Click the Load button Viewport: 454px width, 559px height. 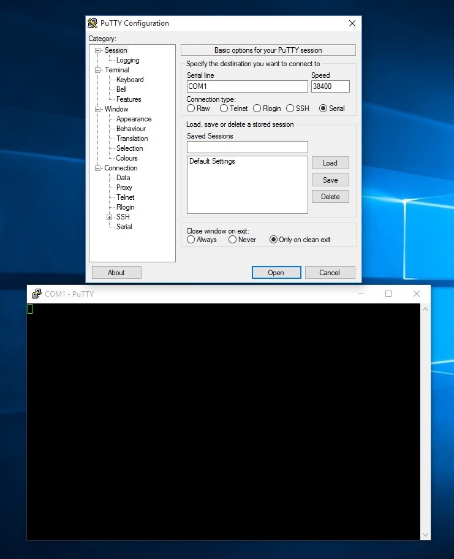coord(330,163)
